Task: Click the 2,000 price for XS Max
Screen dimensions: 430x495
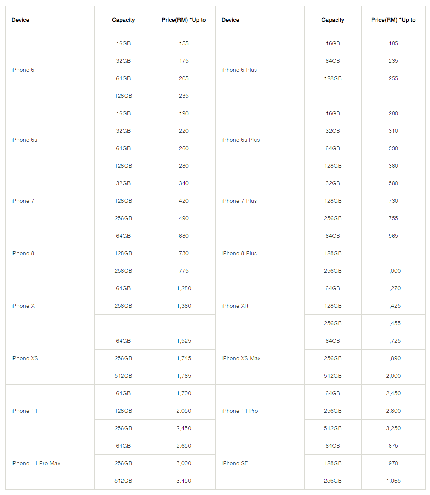Action: 393,376
